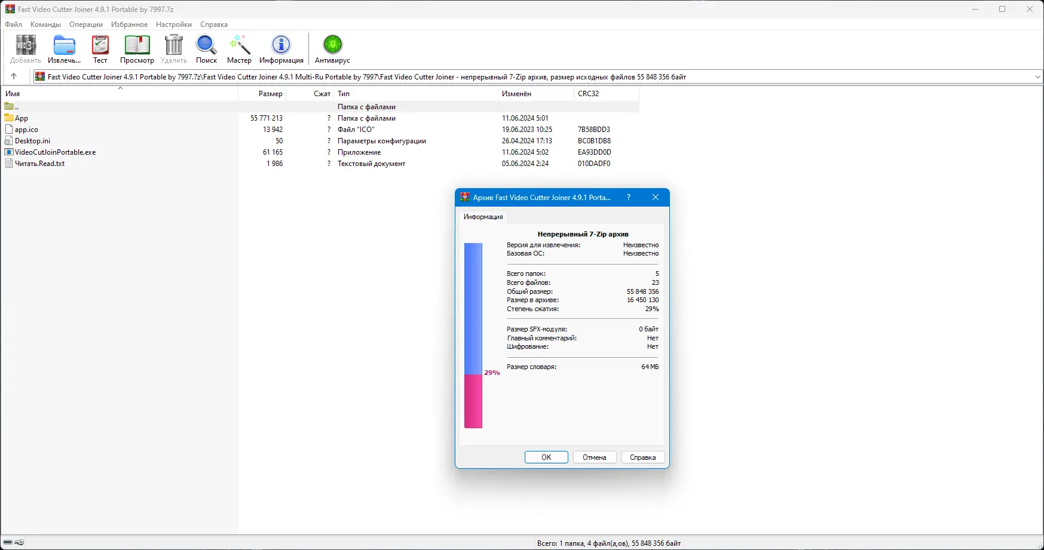Click the Поиск magnifier icon
1044x550 pixels.
click(206, 45)
